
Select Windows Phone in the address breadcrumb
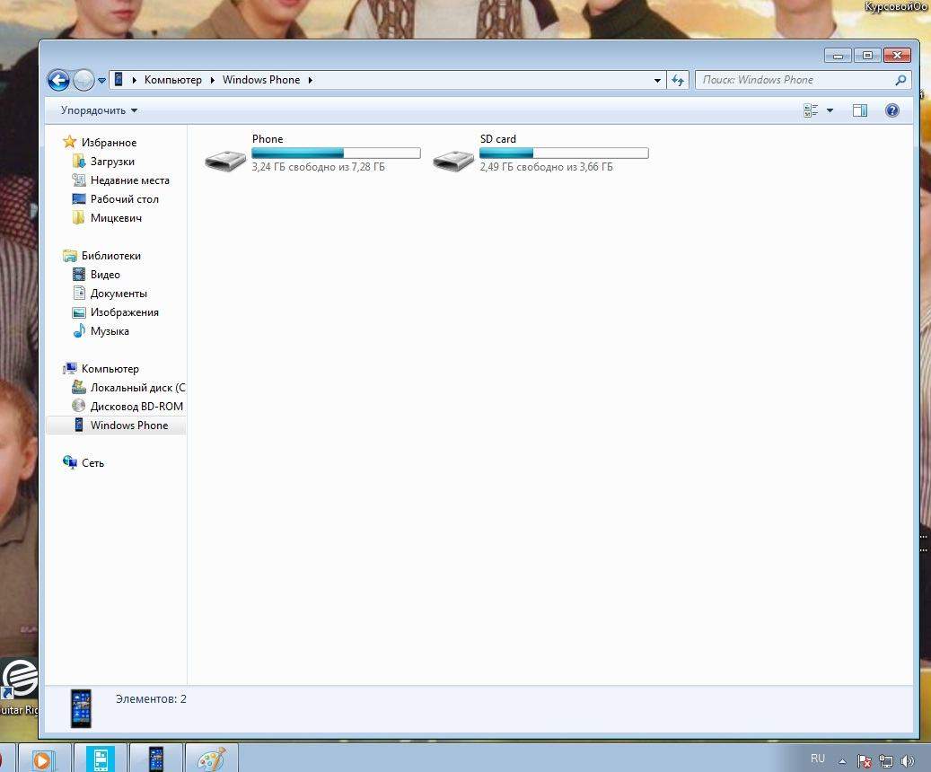click(x=261, y=80)
